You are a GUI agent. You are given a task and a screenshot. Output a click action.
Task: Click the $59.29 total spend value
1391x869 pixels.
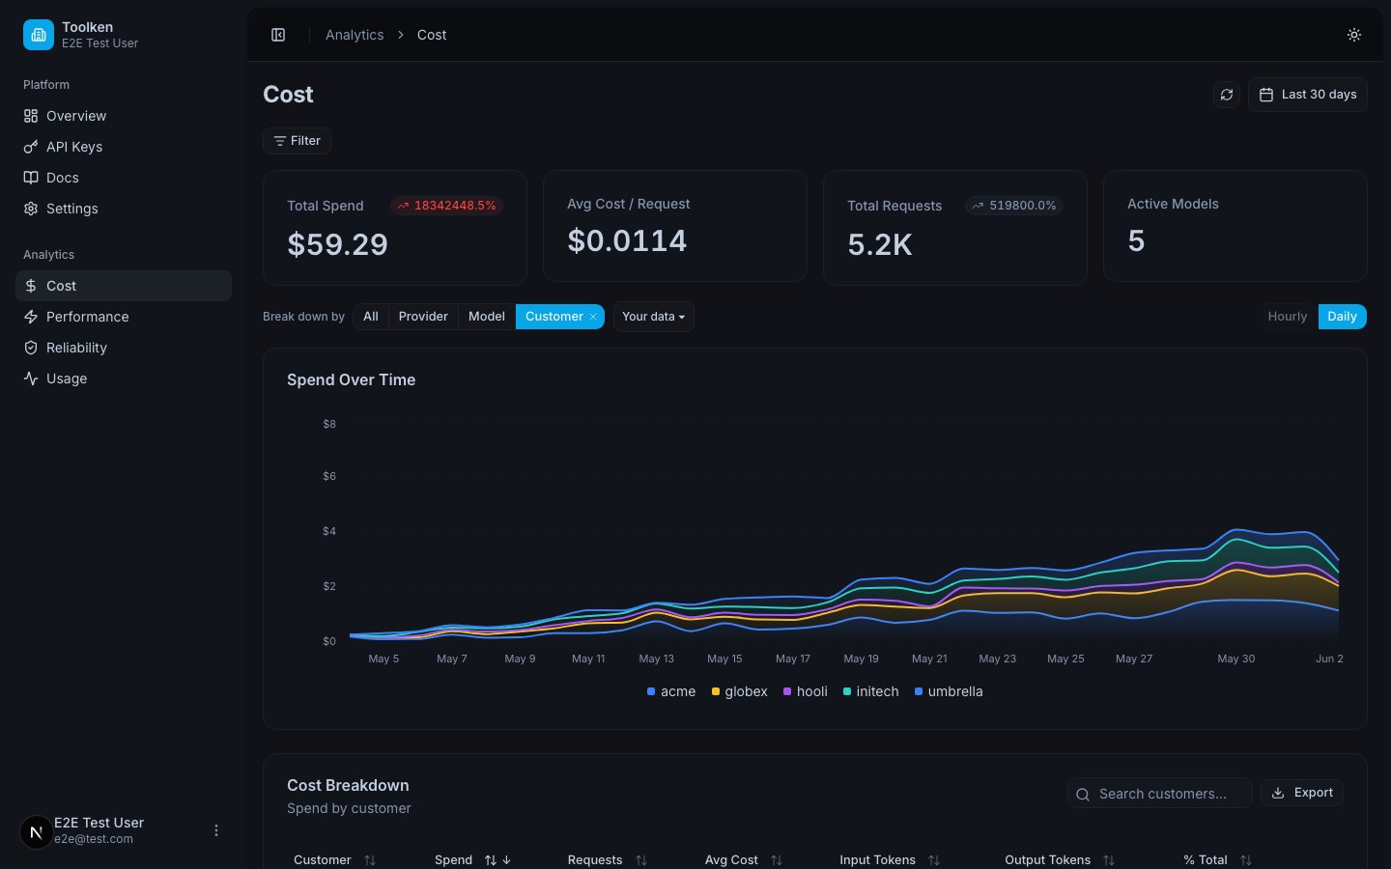point(337,244)
